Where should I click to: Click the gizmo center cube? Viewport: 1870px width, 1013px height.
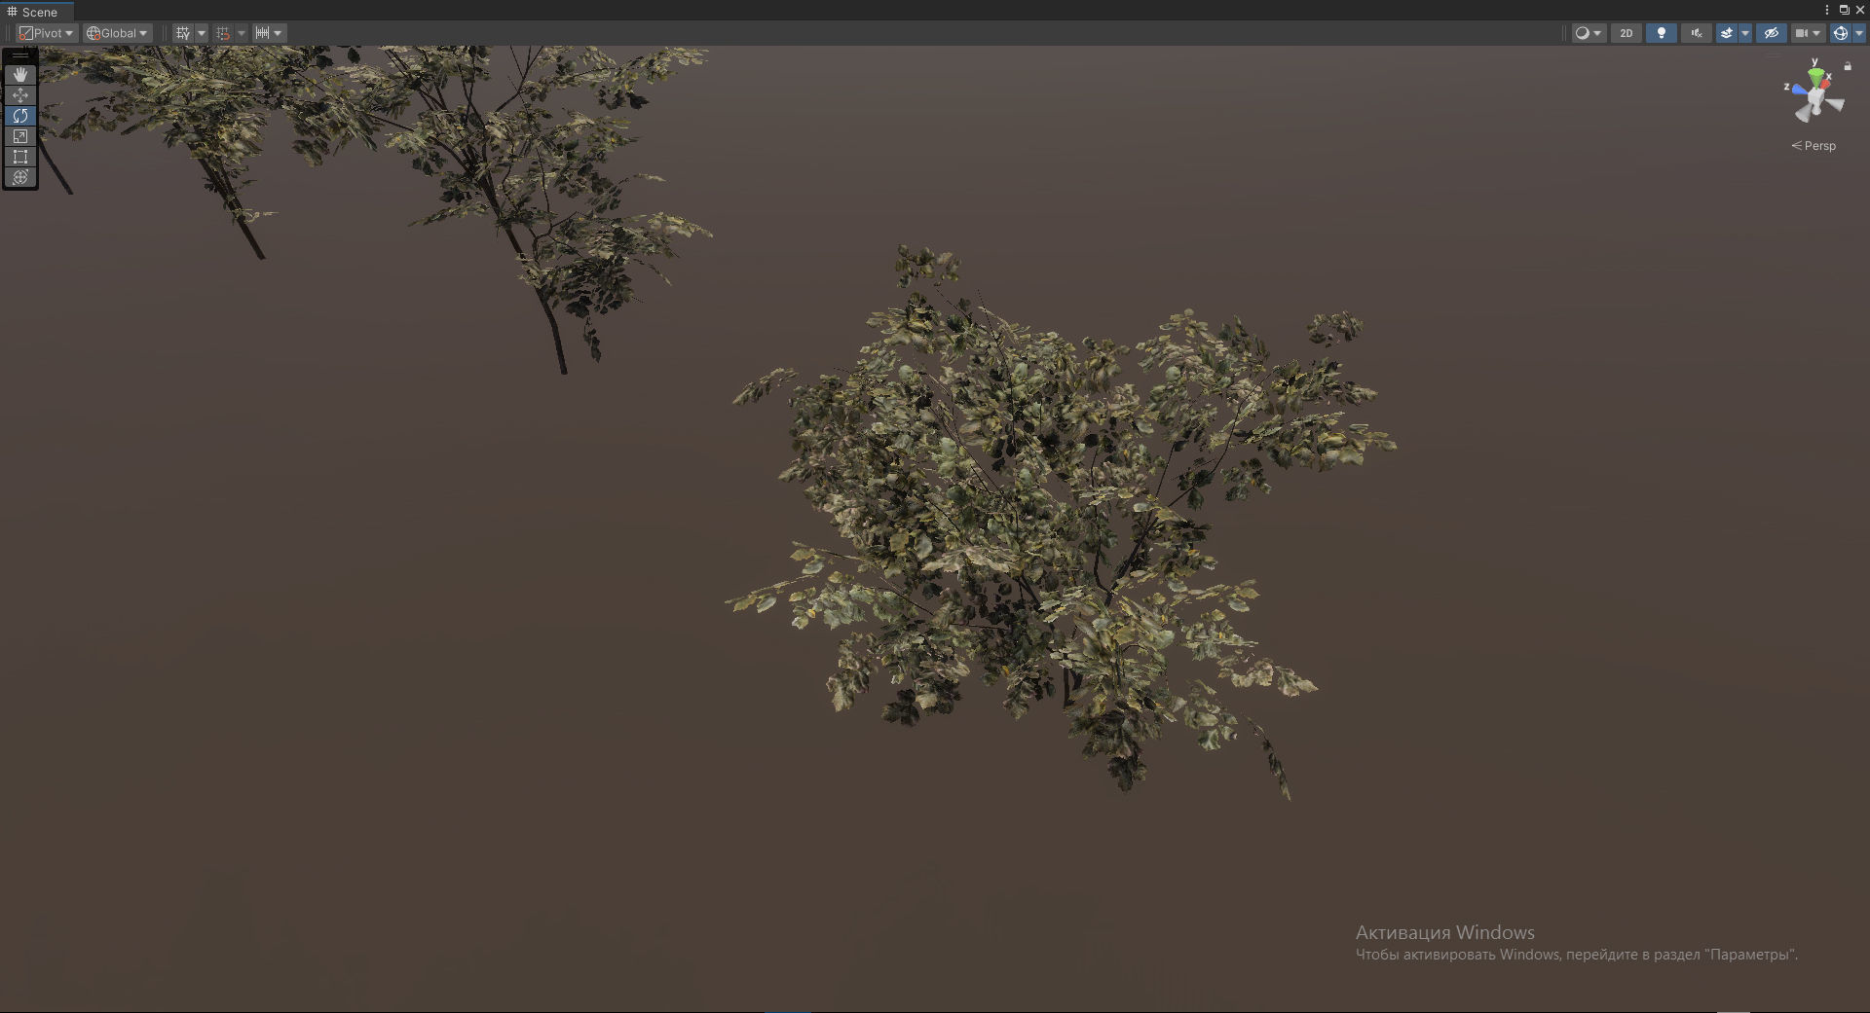[x=1814, y=96]
